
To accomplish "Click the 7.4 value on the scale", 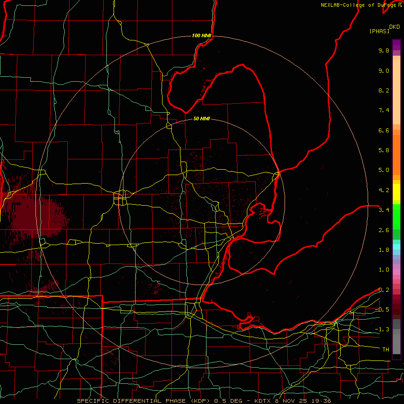I will (384, 110).
